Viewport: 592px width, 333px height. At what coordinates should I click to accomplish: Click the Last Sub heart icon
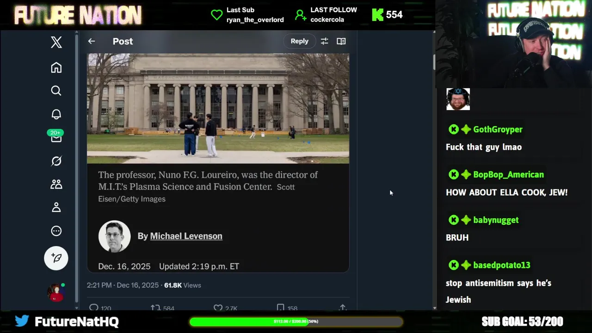(216, 15)
